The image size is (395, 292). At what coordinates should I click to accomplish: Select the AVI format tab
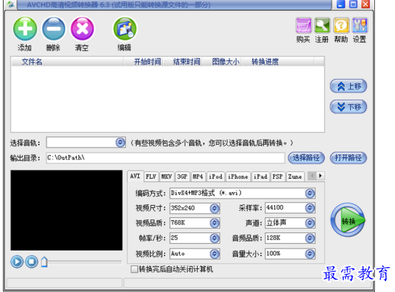(135, 176)
